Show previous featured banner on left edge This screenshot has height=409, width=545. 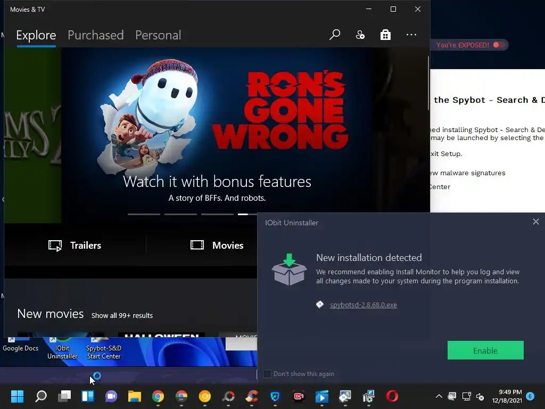point(32,135)
